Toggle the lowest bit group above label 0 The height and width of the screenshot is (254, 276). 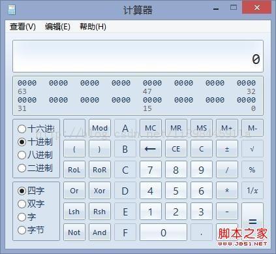pyautogui.click(x=246, y=100)
